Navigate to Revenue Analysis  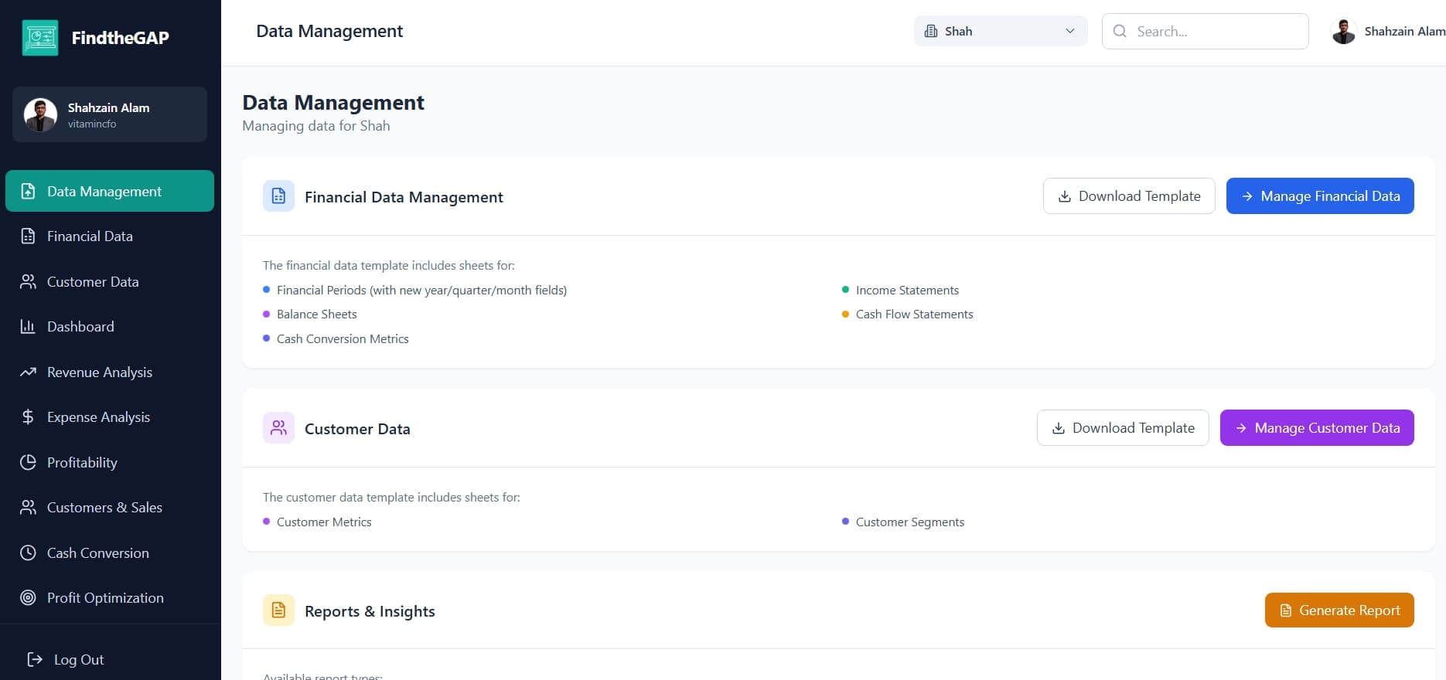pos(110,372)
